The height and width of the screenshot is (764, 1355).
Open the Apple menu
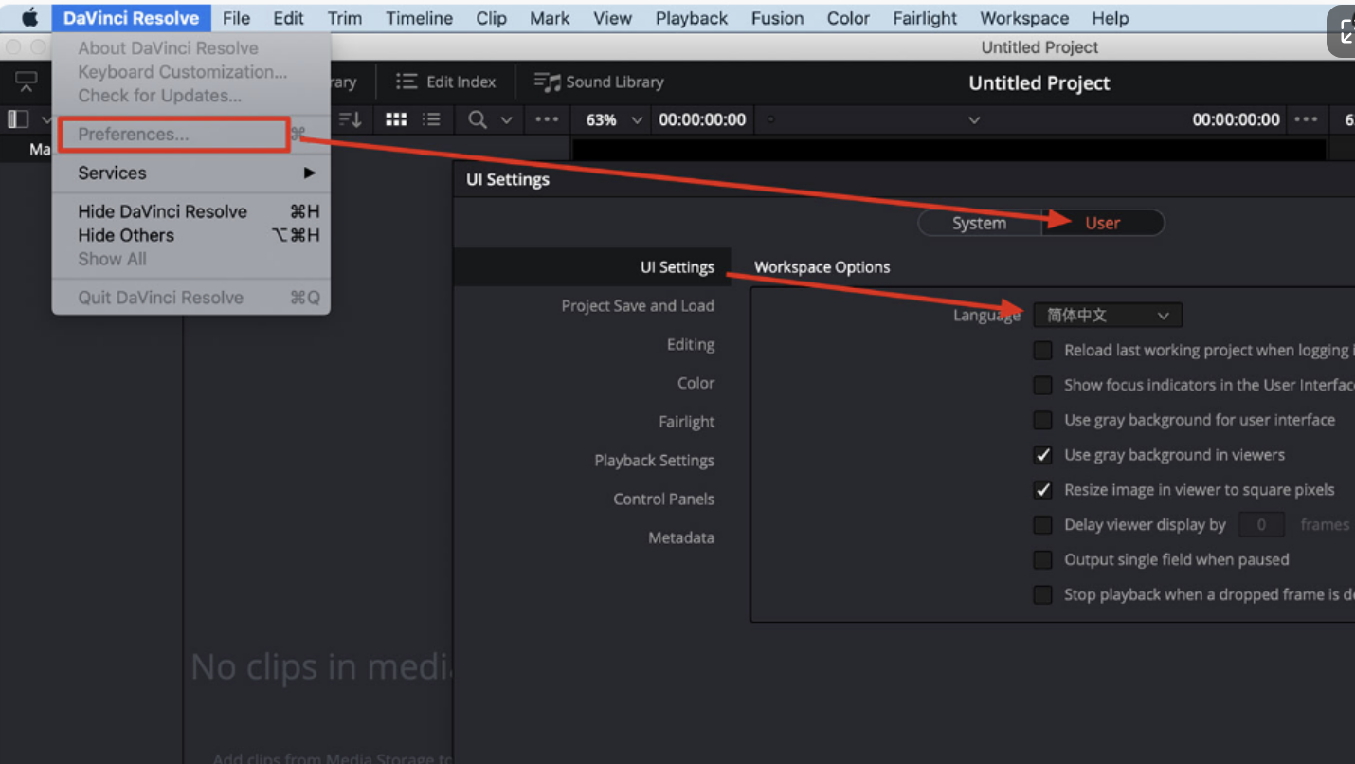[x=29, y=18]
